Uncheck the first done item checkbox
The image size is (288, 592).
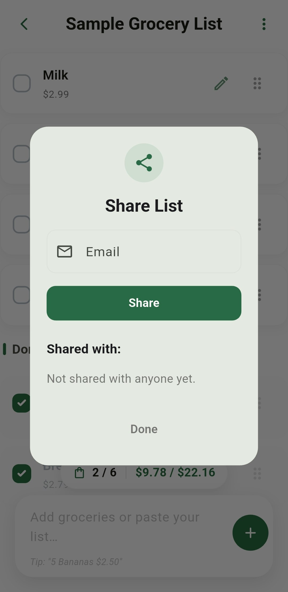coord(21,403)
